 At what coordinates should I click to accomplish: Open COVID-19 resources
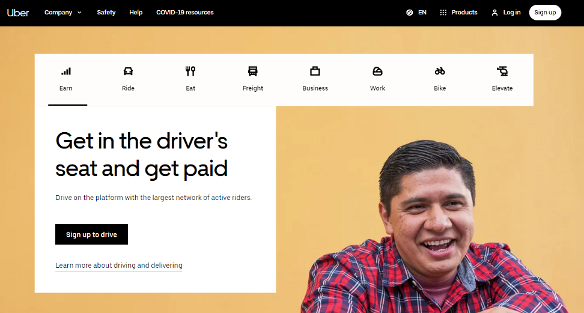[x=184, y=12]
